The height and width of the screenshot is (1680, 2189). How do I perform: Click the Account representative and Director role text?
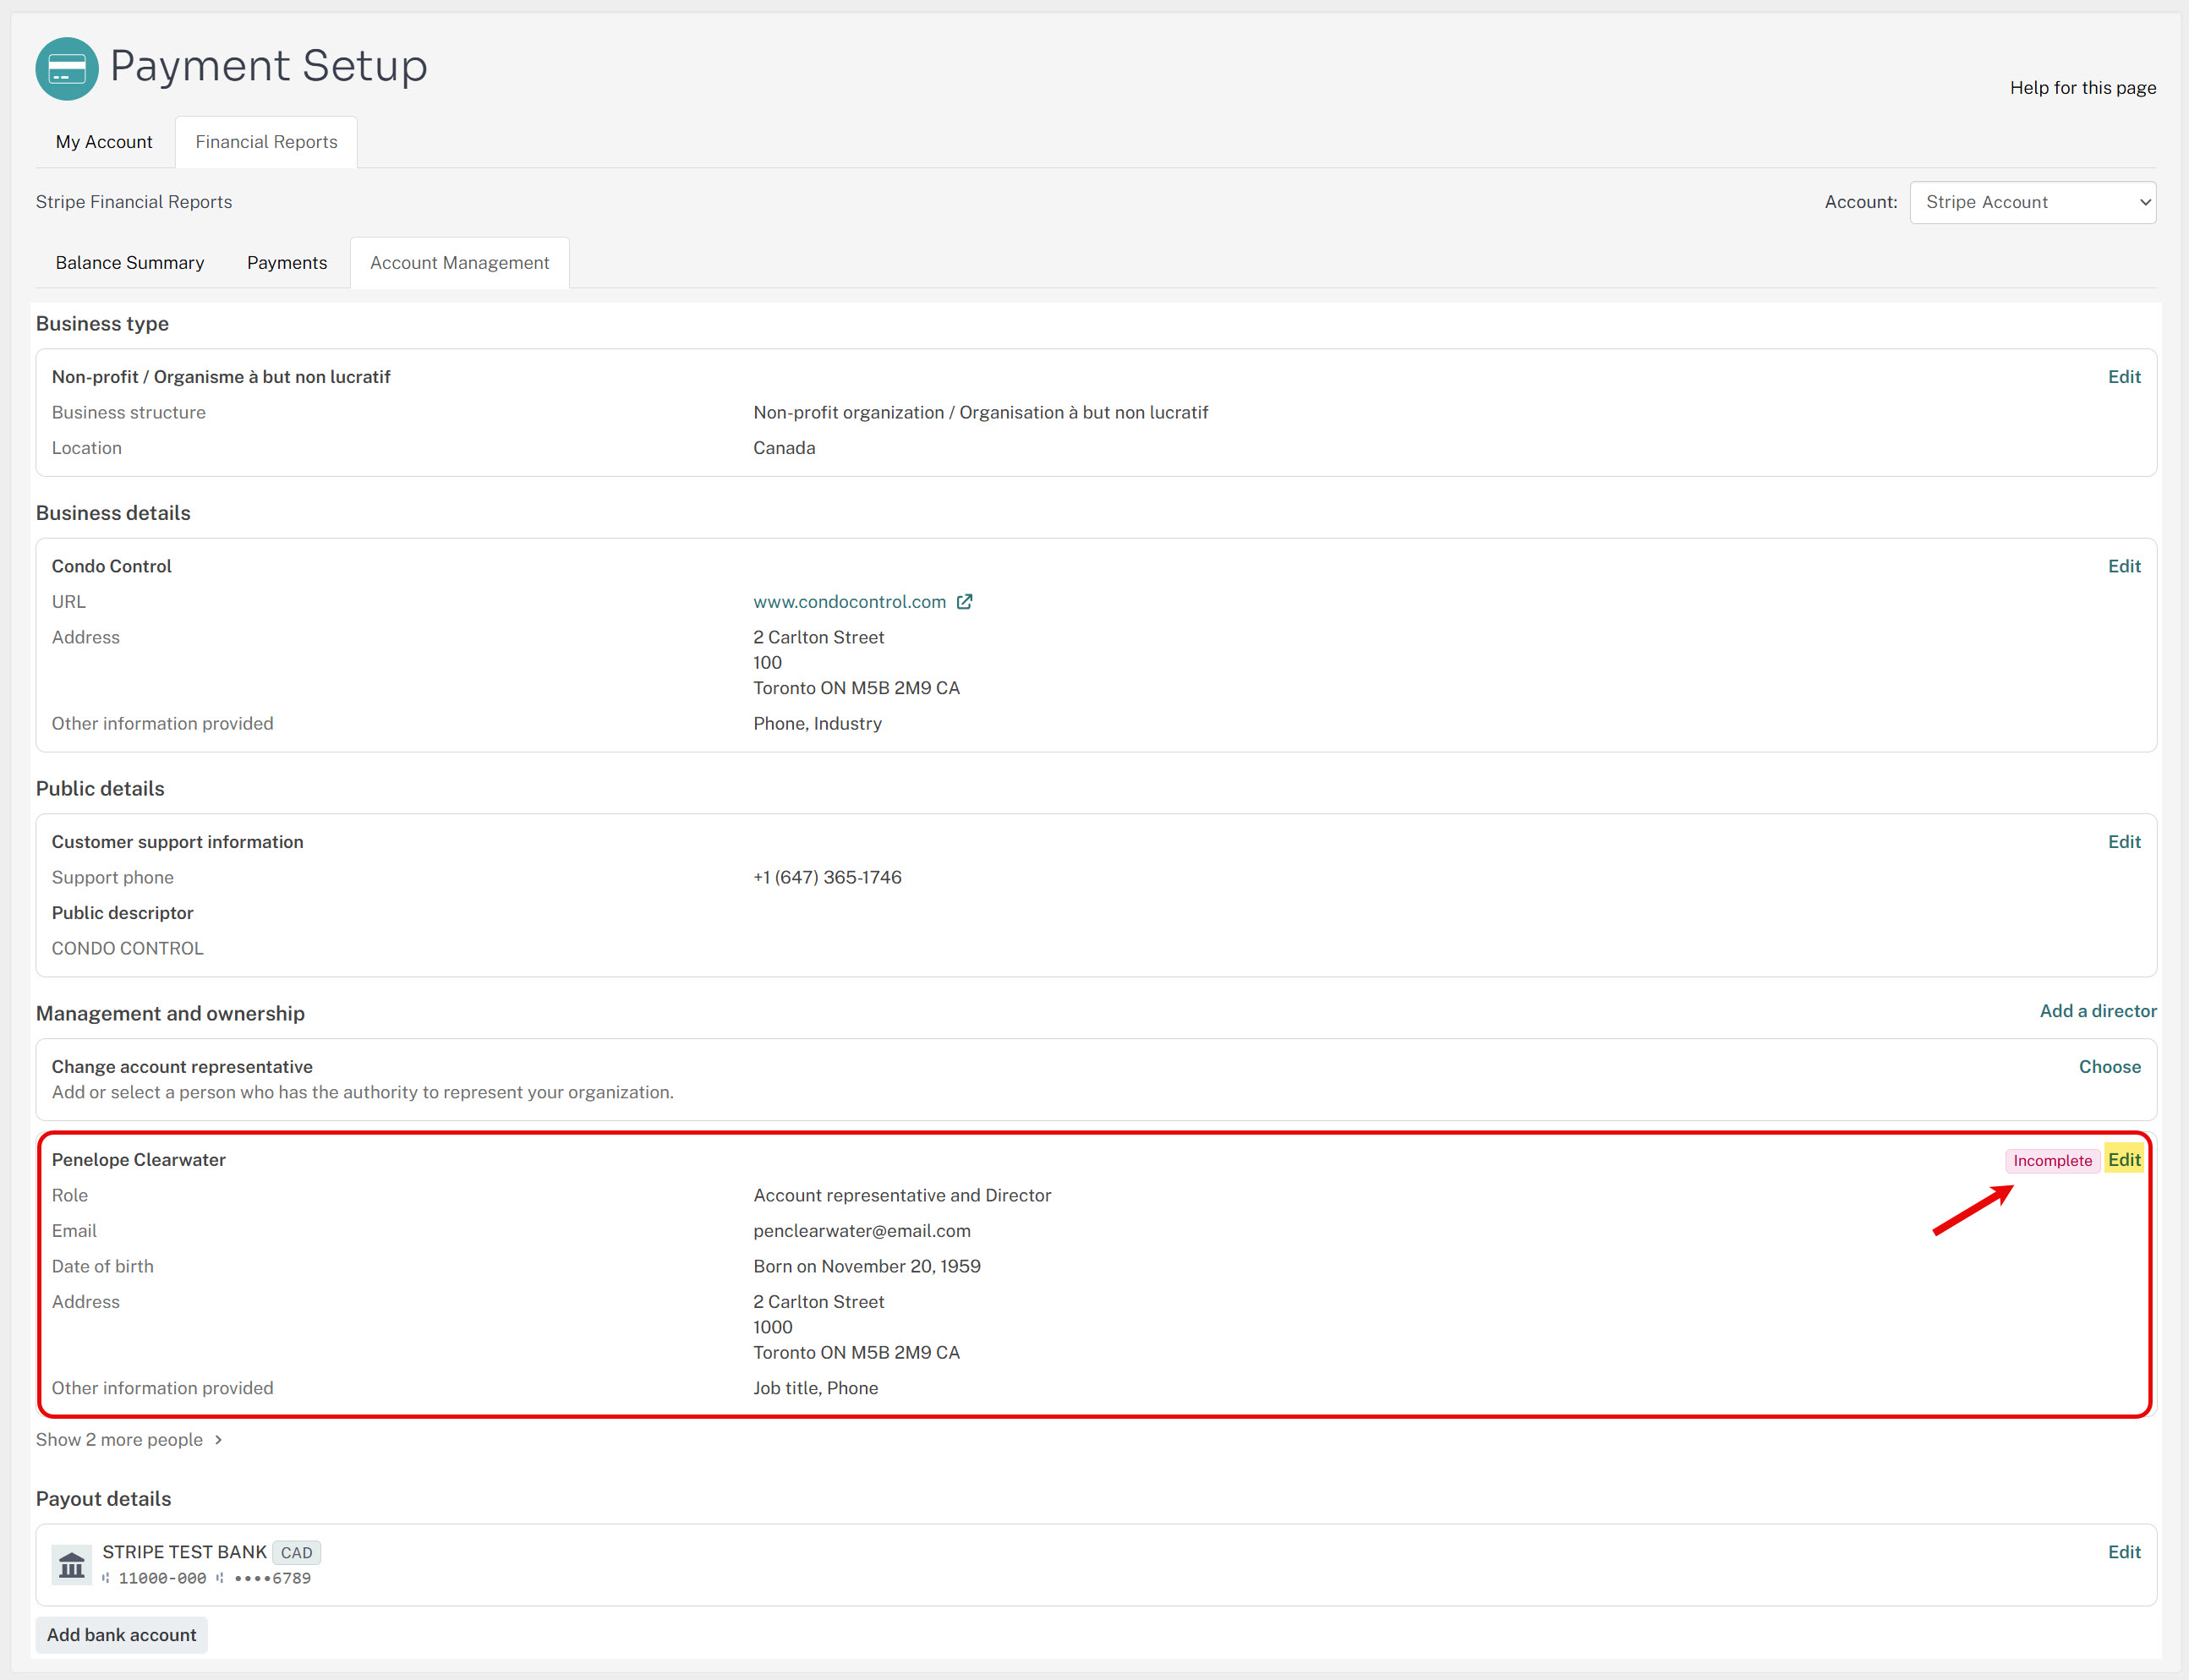pos(902,1196)
